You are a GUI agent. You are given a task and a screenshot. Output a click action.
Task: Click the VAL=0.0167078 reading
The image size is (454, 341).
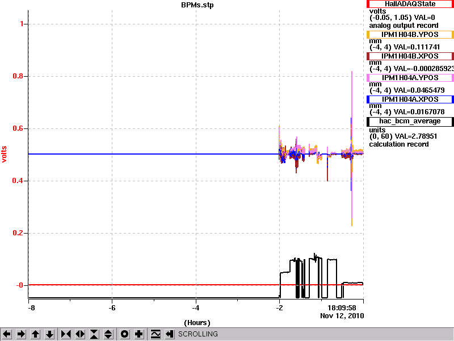coord(419,112)
